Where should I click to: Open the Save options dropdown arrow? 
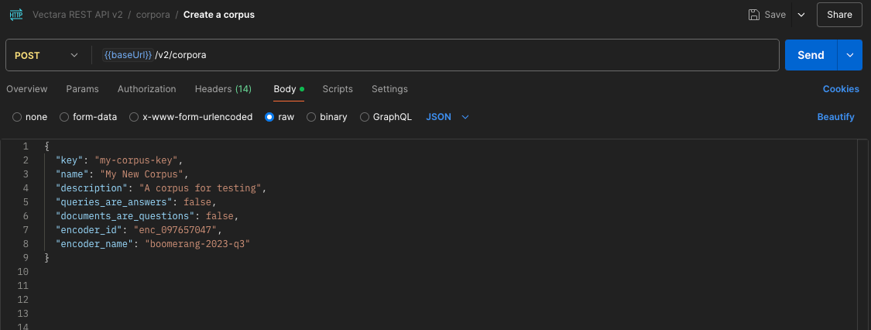(801, 15)
